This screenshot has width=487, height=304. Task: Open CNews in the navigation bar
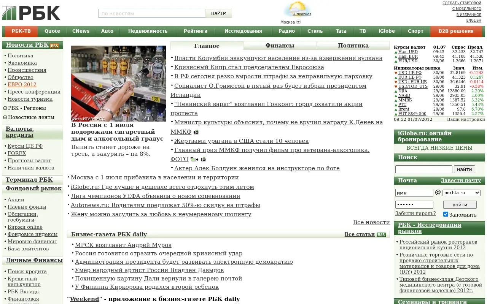(81, 31)
